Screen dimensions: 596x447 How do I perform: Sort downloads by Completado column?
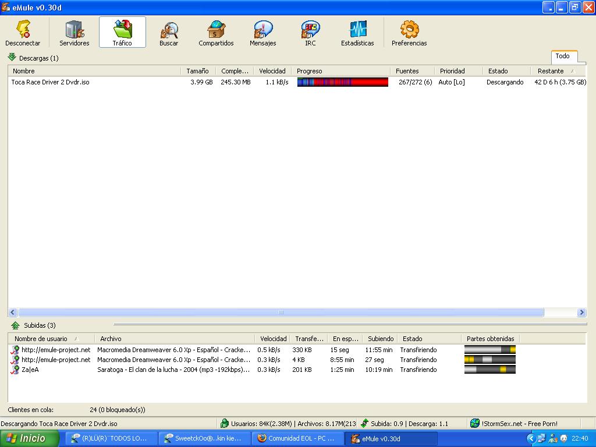tap(235, 71)
